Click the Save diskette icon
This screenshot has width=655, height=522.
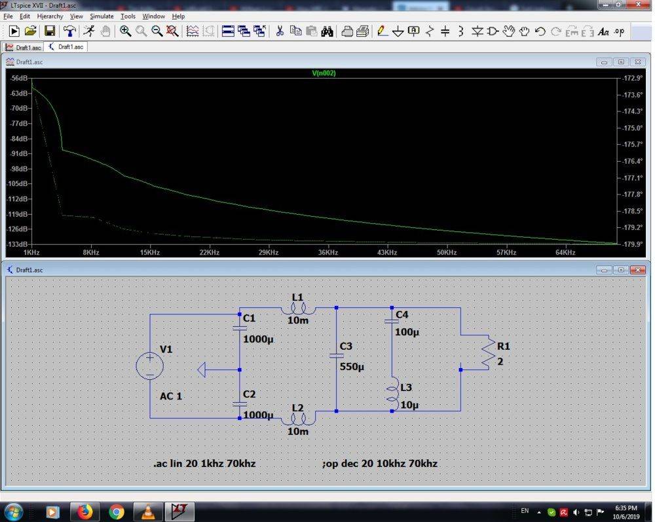(49, 31)
